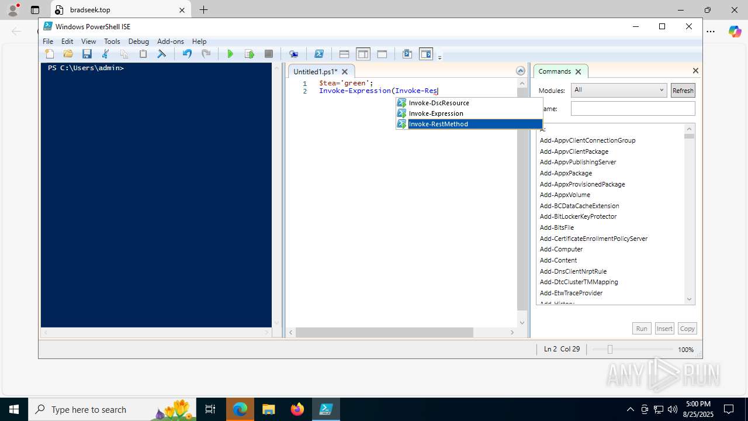Save the script with the floppy icon
Image resolution: width=748 pixels, height=421 pixels.
pos(87,54)
